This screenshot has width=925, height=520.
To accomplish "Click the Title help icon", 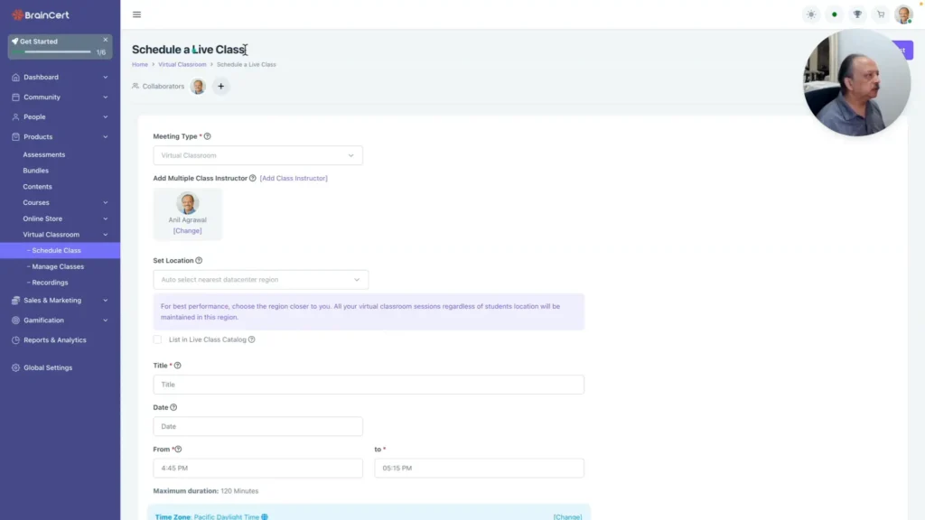I will 178,366.
